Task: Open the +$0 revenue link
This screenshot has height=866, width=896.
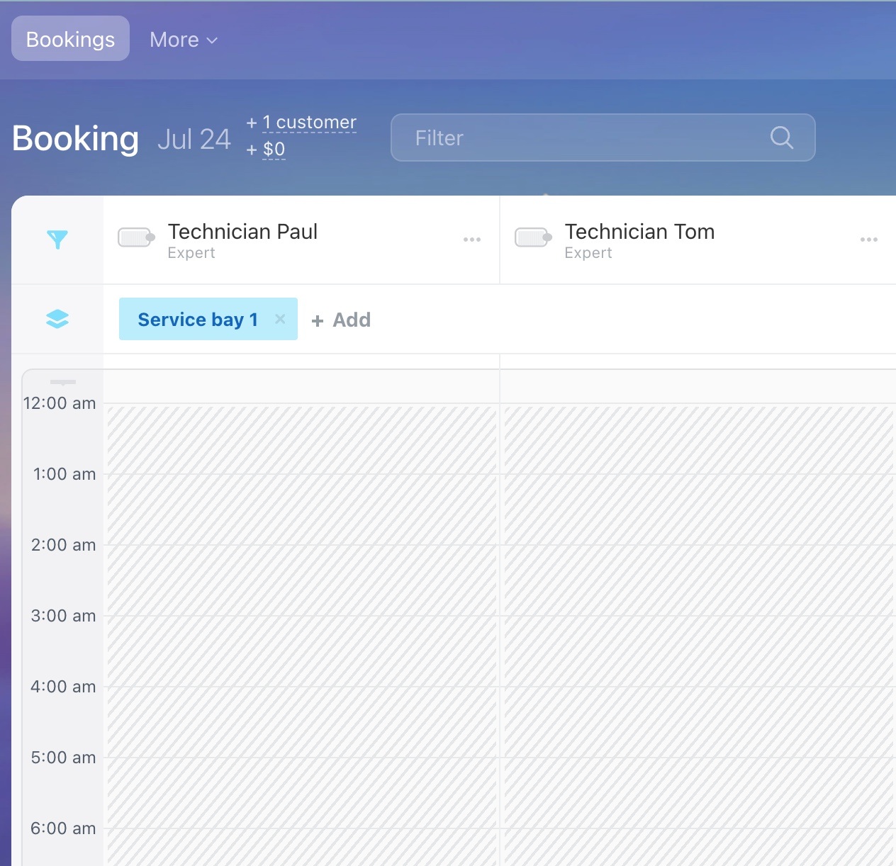Action: (273, 150)
